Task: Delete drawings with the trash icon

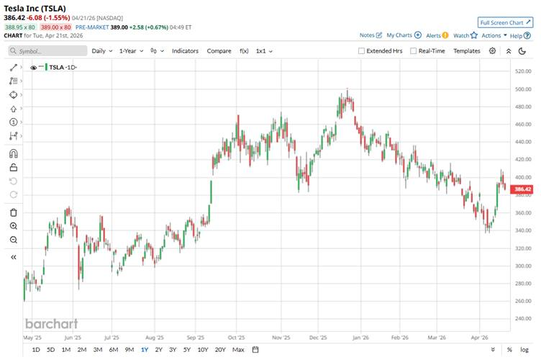Action: (x=14, y=212)
